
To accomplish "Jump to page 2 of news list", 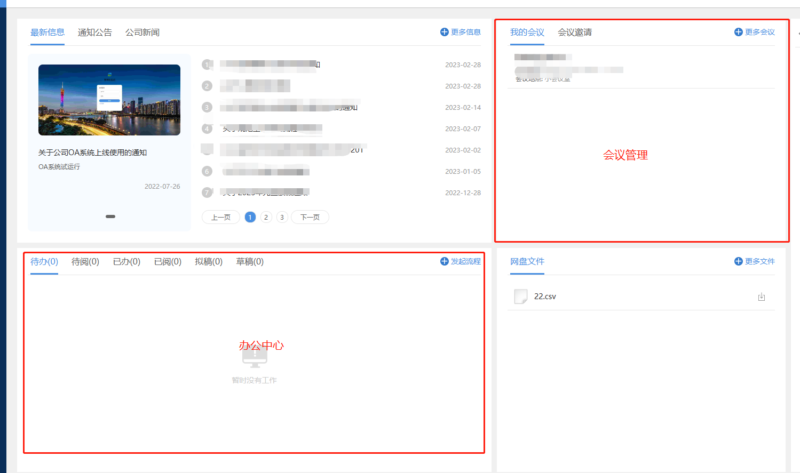I will pos(266,217).
